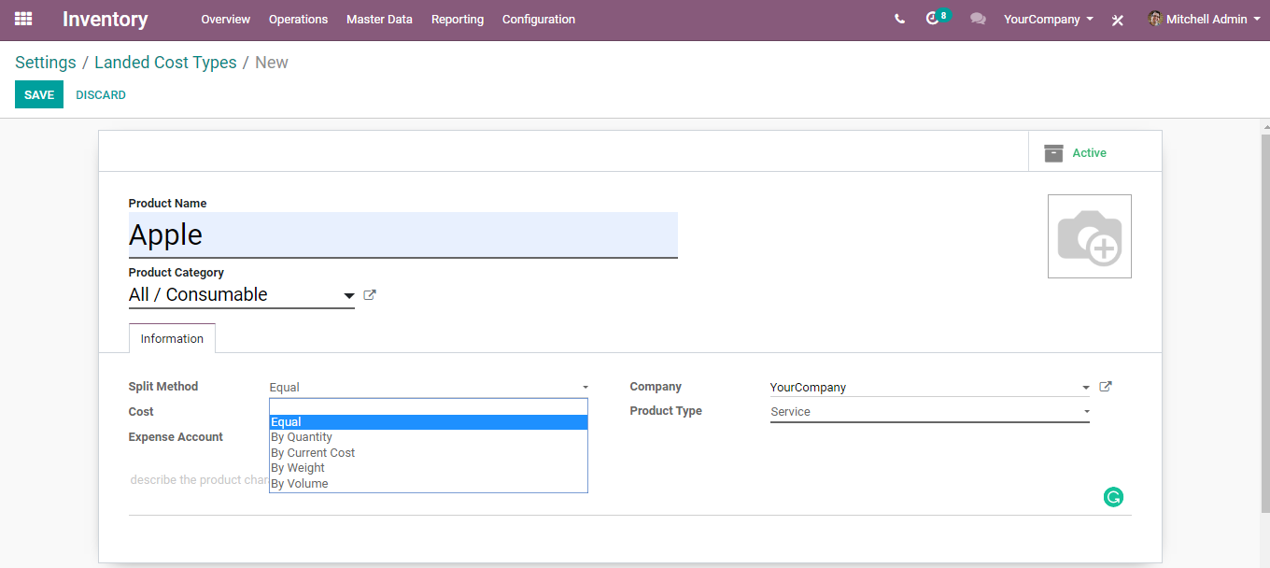The height and width of the screenshot is (568, 1270).
Task: Click the archive box icon beside Active
Action: [1053, 153]
